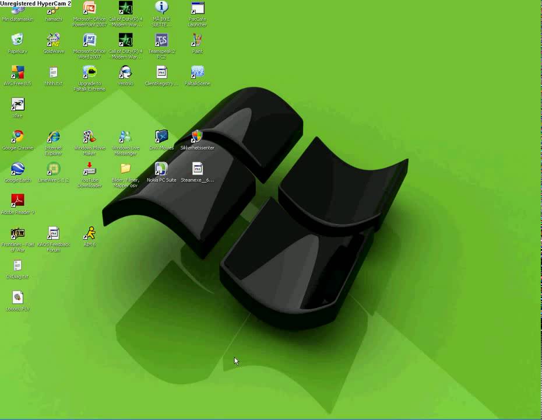This screenshot has width=542, height=420.
Task: Click the Teamspeak 2 RC2 icon
Action: tap(161, 40)
